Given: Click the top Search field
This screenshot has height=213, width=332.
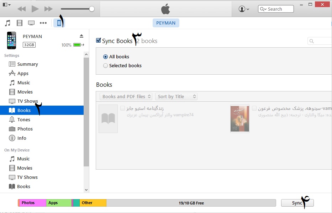Looking at the screenshot, I should point(276,9).
